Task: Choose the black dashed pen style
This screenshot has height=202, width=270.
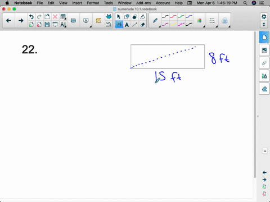Action: pos(189,24)
